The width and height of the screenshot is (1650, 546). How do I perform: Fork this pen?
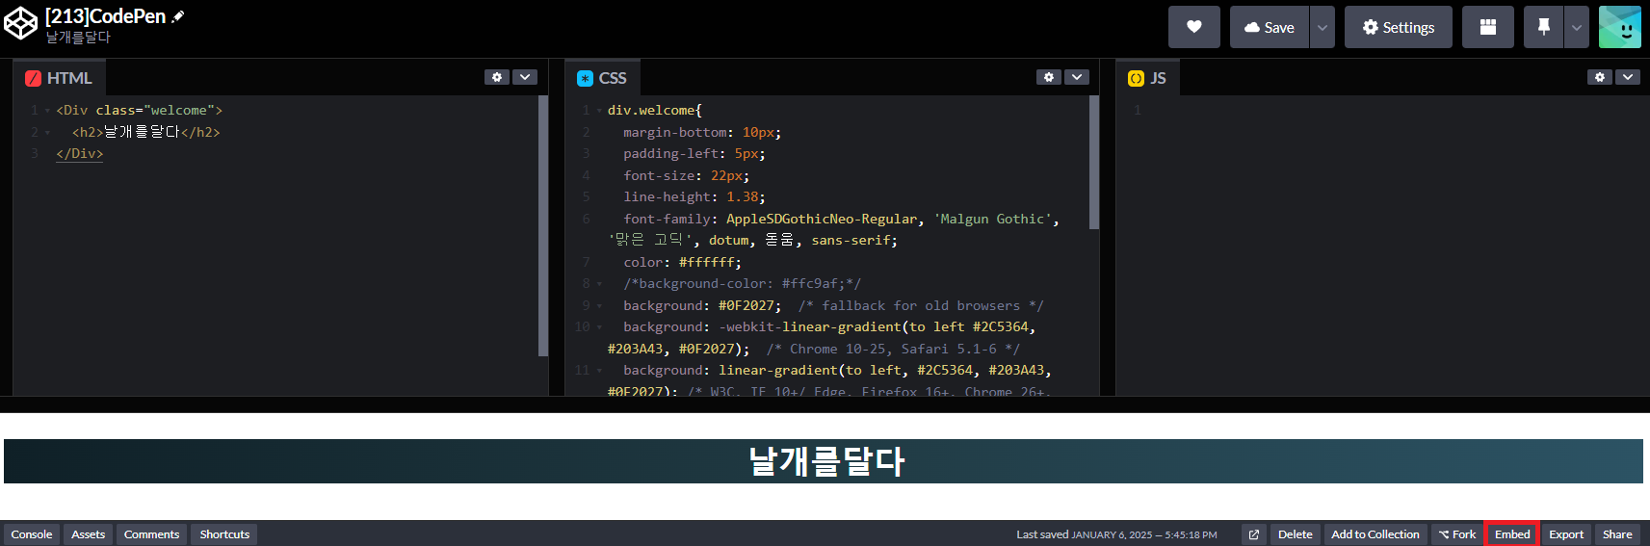pos(1457,534)
